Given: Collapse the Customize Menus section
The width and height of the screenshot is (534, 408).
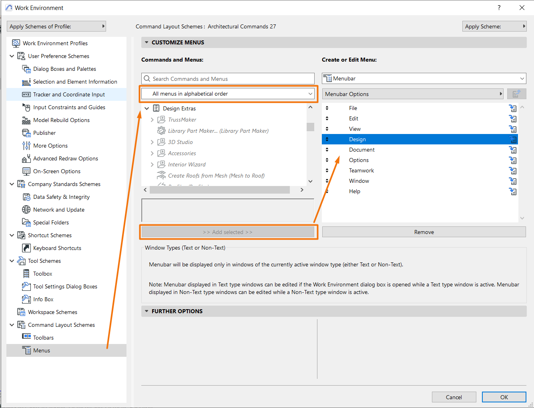Looking at the screenshot, I should pyautogui.click(x=147, y=42).
